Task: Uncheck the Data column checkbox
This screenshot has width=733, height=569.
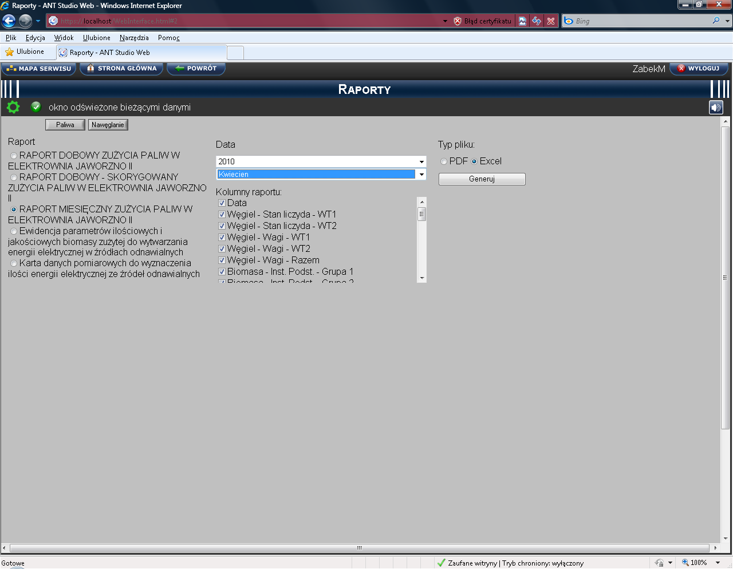Action: coord(222,203)
